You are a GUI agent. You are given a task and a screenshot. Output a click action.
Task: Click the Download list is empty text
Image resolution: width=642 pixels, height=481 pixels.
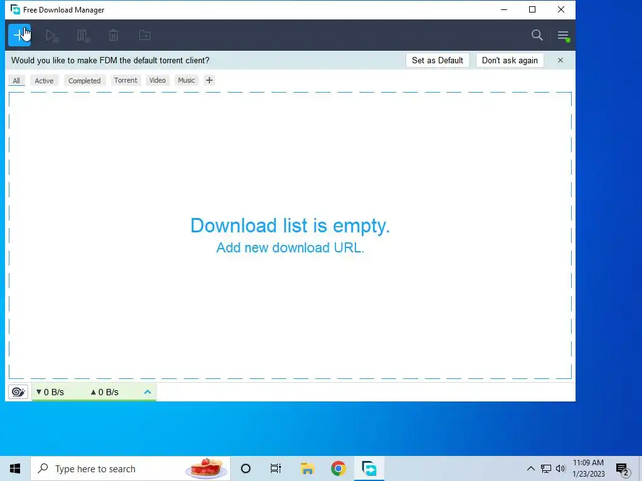290,225
